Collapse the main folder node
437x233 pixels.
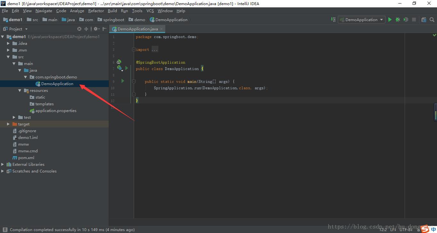[14, 63]
